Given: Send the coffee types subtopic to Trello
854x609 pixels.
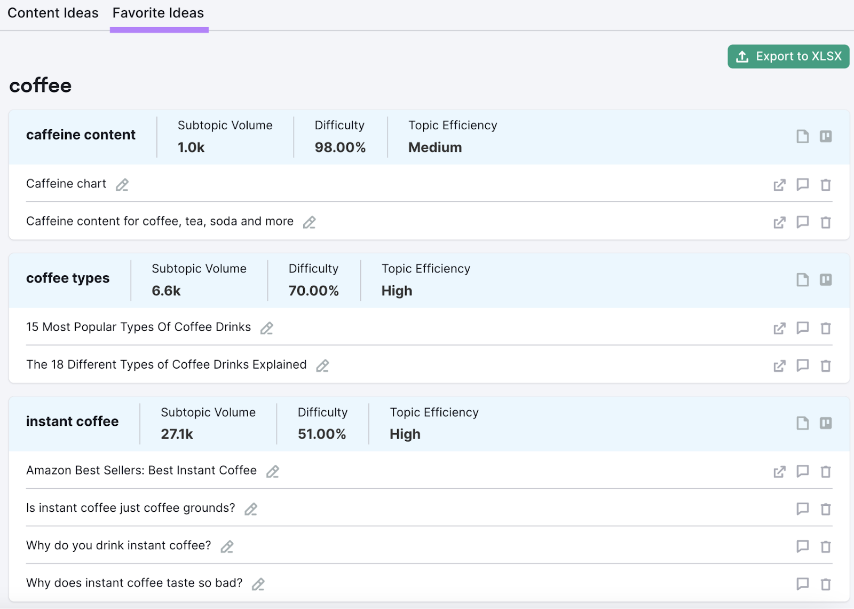Looking at the screenshot, I should coord(825,279).
